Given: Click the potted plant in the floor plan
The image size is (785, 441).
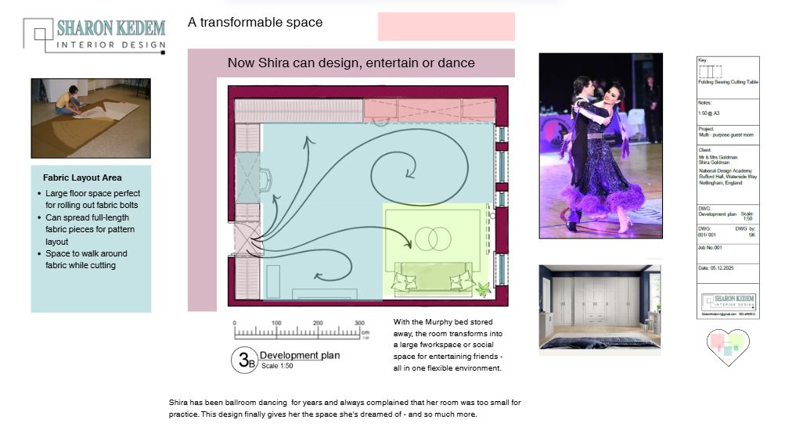Looking at the screenshot, I should click(x=483, y=290).
